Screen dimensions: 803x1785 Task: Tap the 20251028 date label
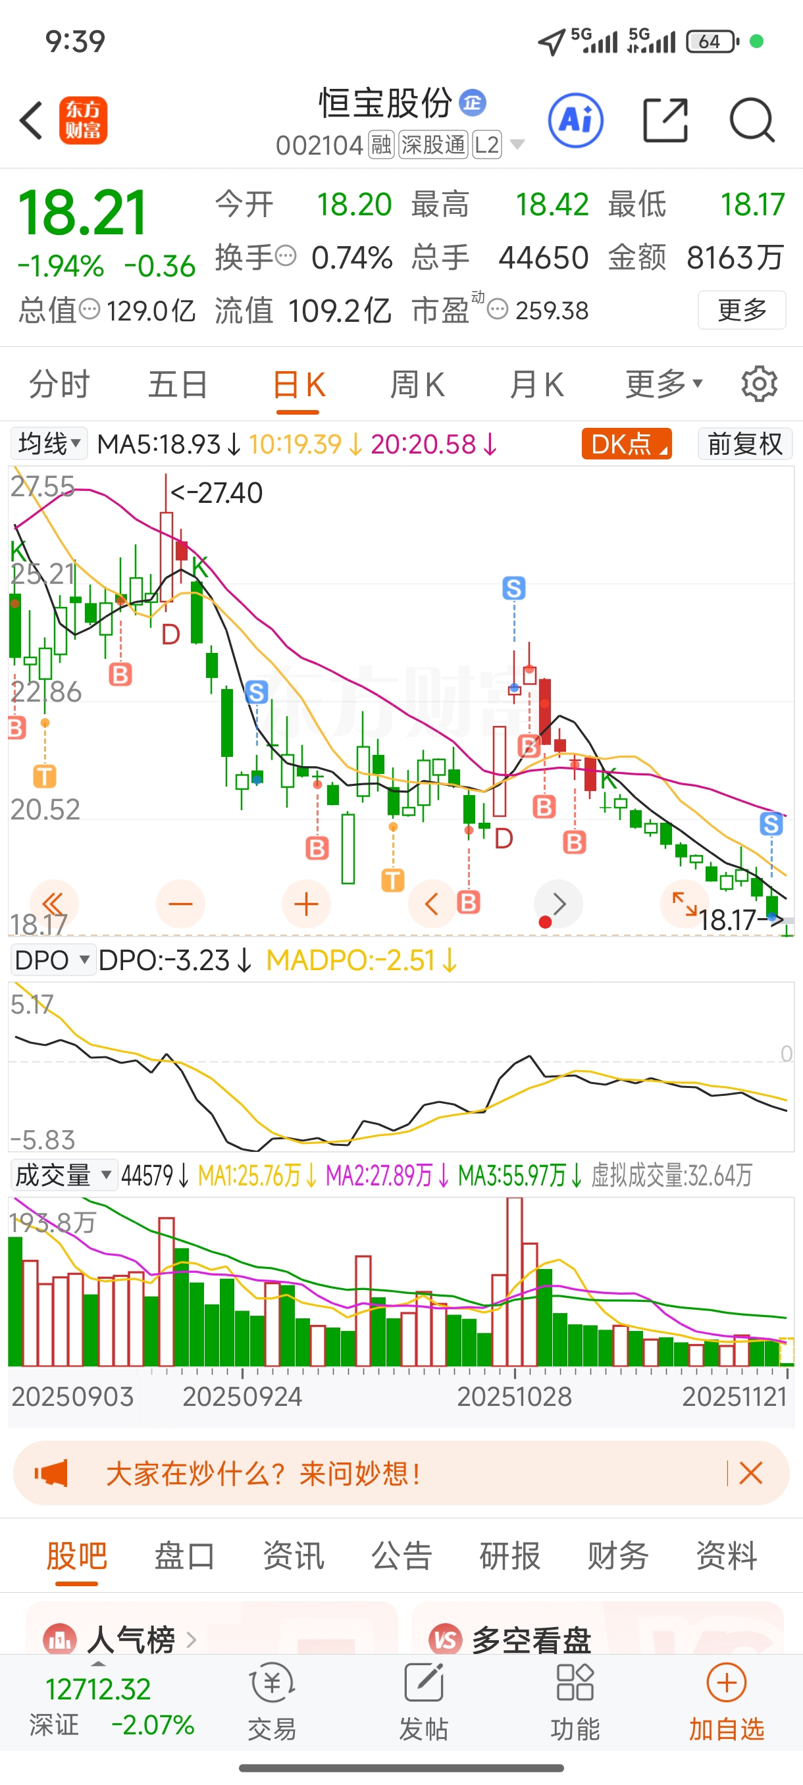click(515, 1396)
